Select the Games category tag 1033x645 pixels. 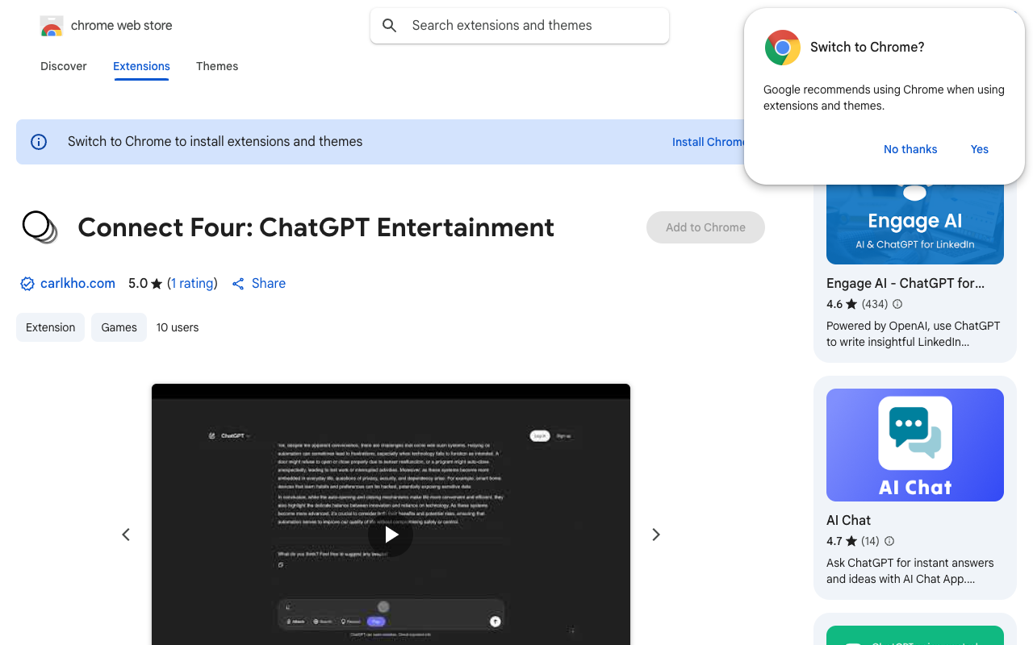(x=119, y=327)
